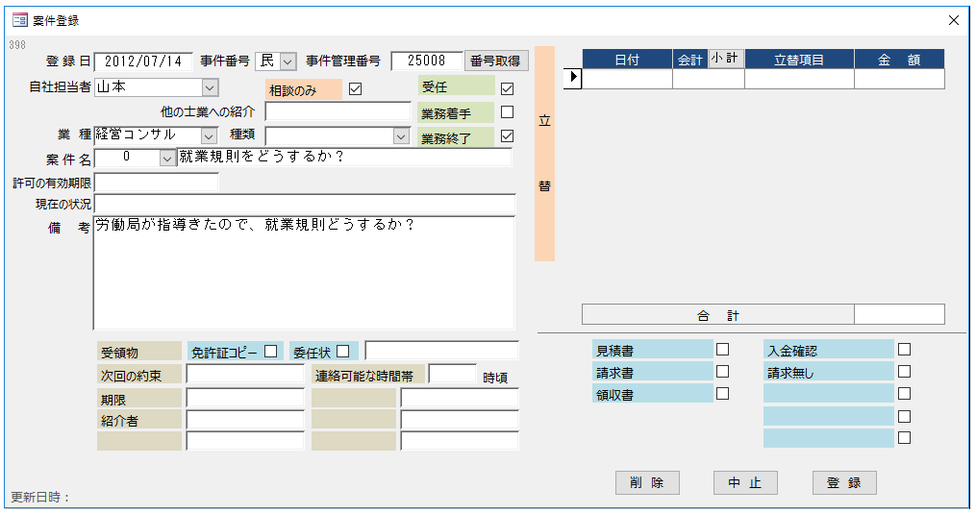Screen dimensions: 976x514
Task: Enable the 入金確認 checkbox
Action: tap(905, 350)
